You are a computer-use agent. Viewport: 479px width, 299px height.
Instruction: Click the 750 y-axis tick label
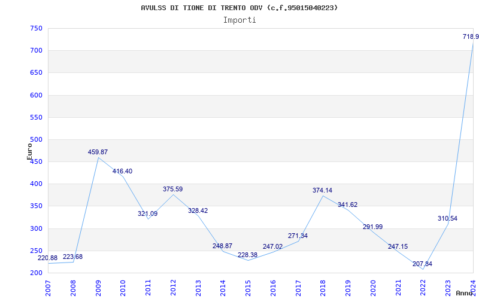pyautogui.click(x=36, y=29)
